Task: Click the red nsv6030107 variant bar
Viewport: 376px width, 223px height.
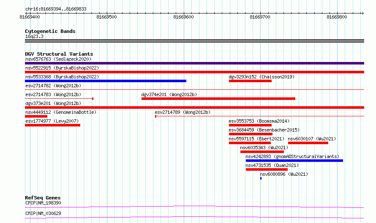Action: coord(308,143)
